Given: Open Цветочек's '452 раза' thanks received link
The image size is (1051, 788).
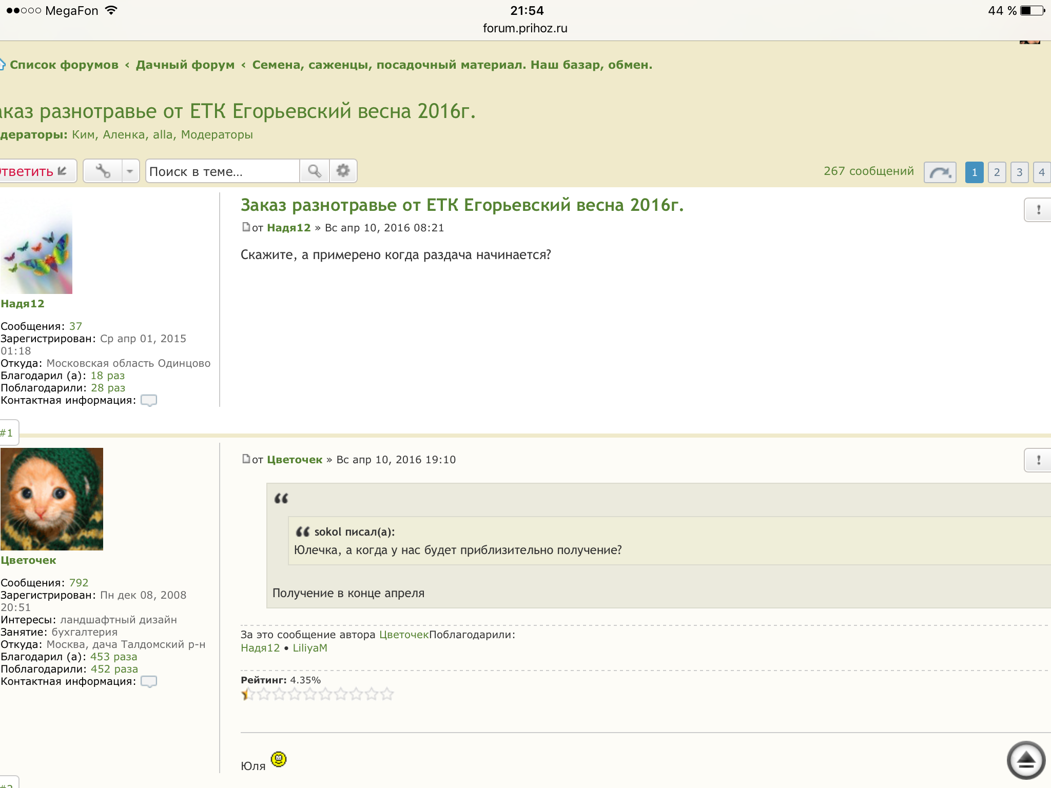Looking at the screenshot, I should pos(114,669).
